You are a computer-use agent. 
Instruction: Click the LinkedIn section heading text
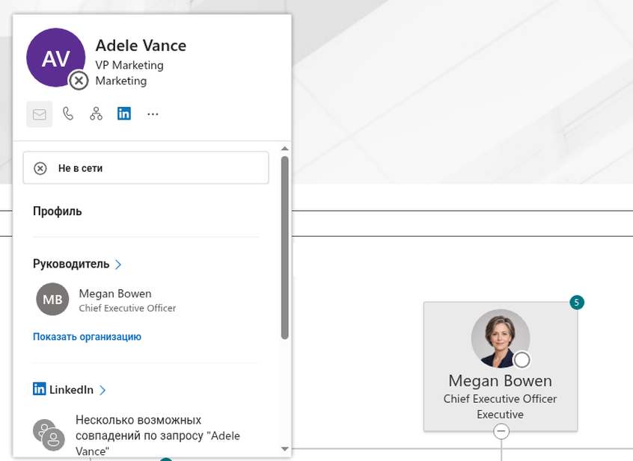[71, 390]
